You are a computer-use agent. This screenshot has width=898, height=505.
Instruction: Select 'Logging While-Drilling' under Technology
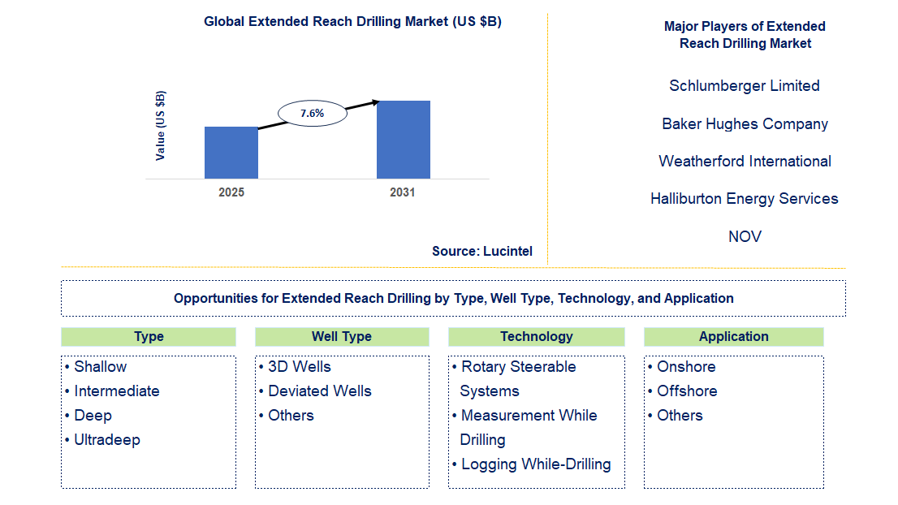click(x=536, y=464)
